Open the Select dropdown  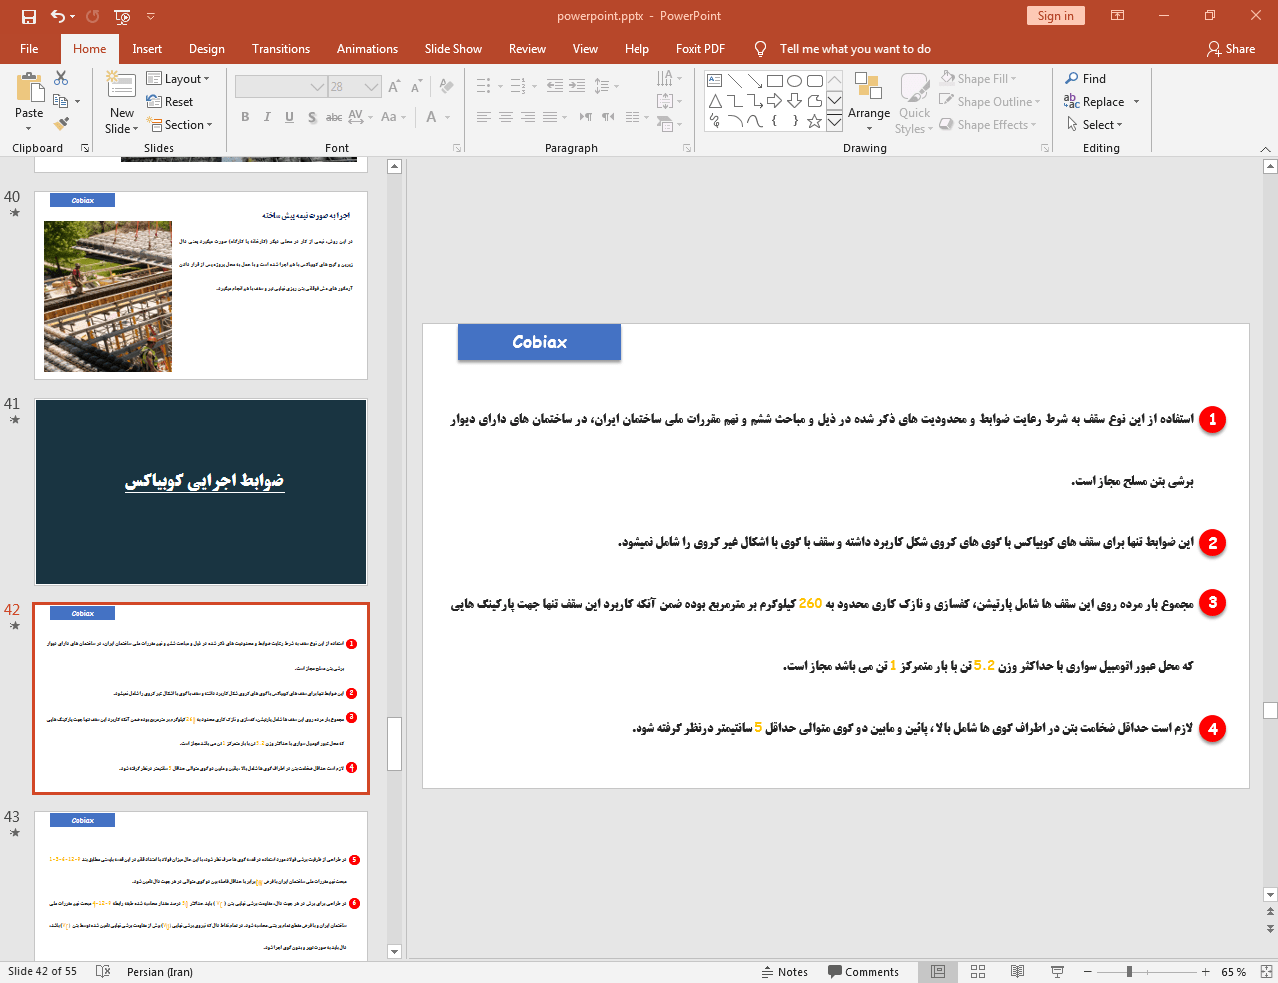(x=1095, y=125)
